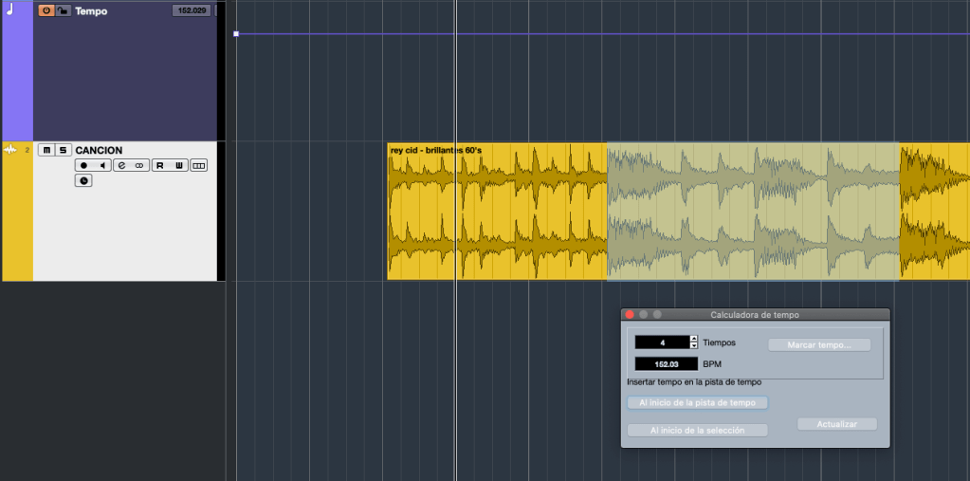The height and width of the screenshot is (481, 970).
Task: Click the Actualizar button
Action: coord(837,424)
